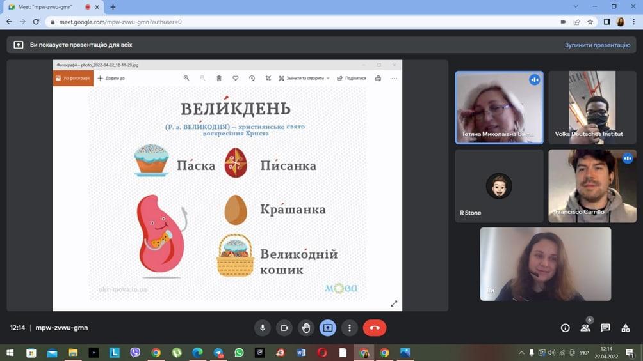
Task: Click 'Додати до' in Photos toolbar
Action: coord(111,78)
